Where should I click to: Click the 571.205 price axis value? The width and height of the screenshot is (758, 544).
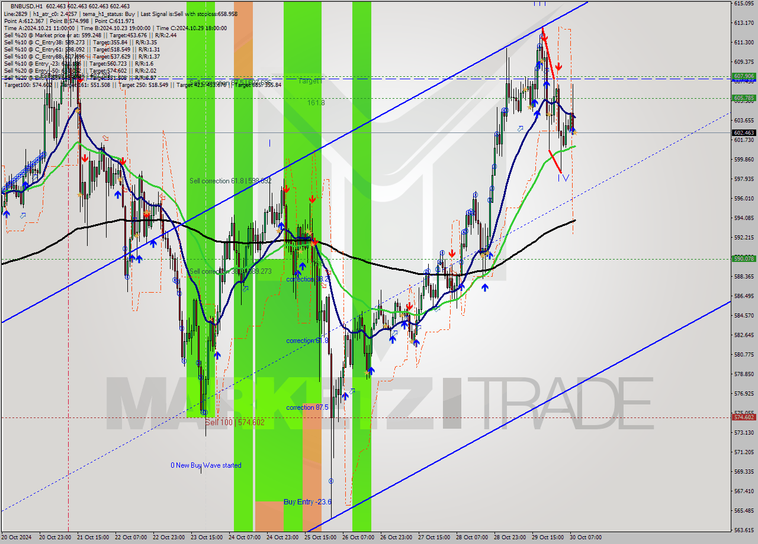[744, 452]
